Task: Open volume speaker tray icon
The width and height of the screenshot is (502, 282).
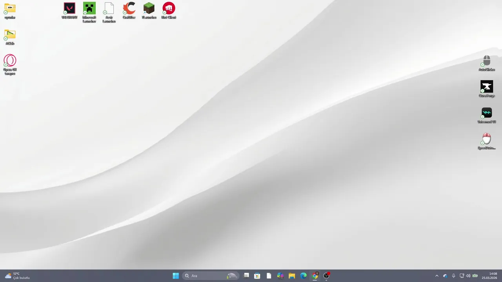Action: click(x=468, y=276)
